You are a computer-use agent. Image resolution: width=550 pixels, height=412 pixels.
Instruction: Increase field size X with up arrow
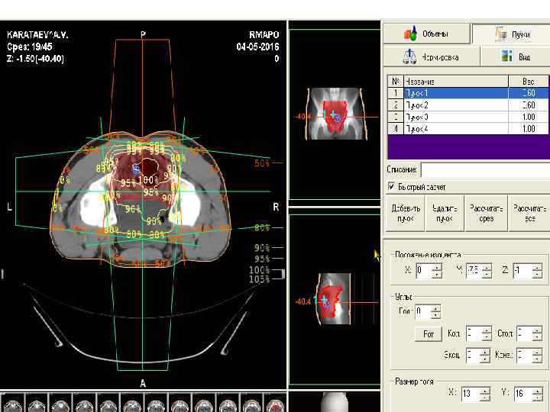(x=485, y=391)
